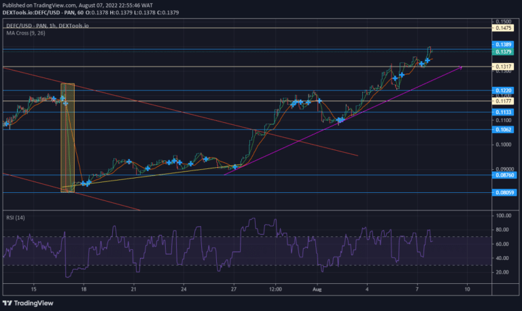Viewport: 522px width, 311px height.
Task: Click the RSI 20.00 scale value
Action: (504, 272)
